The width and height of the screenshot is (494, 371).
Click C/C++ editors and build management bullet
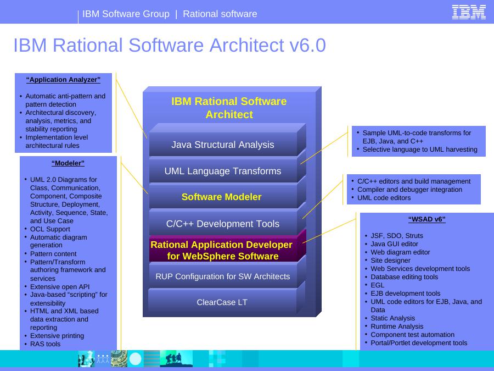click(414, 181)
